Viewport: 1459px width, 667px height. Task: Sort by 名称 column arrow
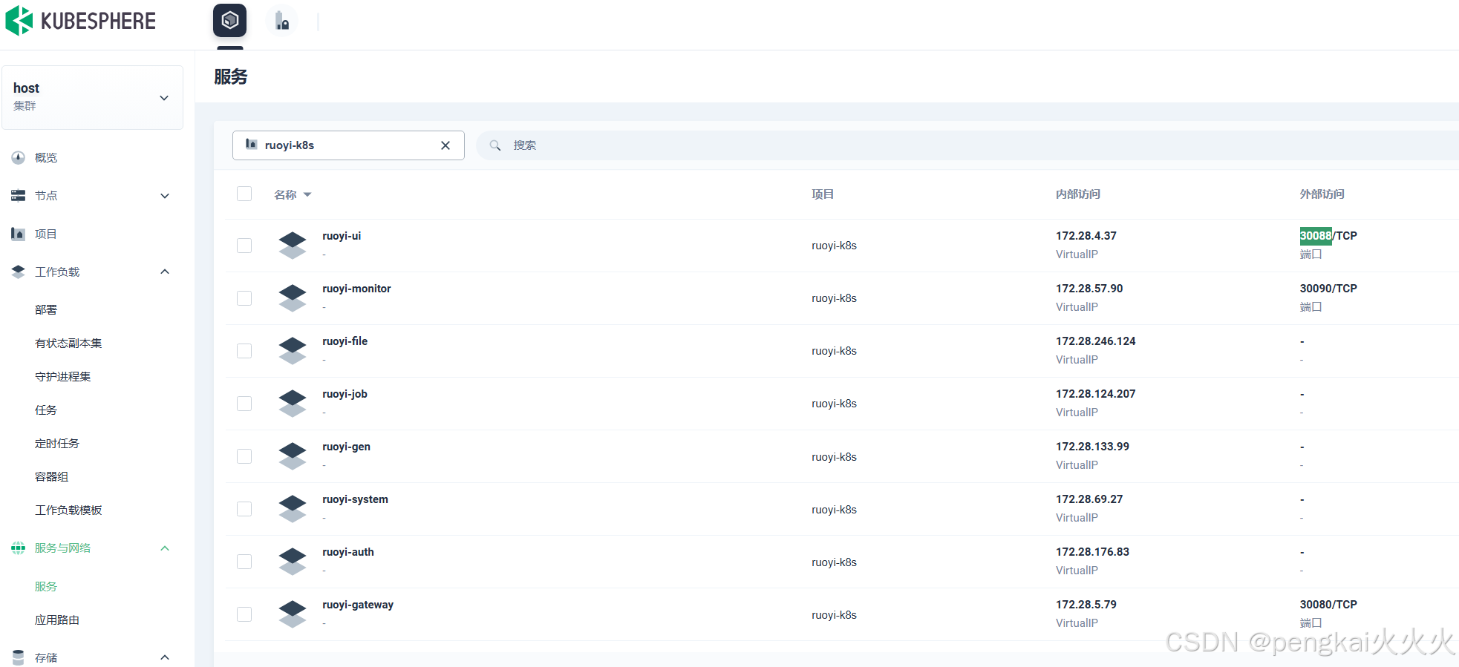pyautogui.click(x=307, y=194)
